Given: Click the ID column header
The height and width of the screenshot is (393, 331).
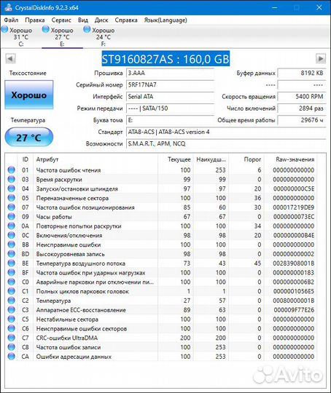Looking at the screenshot, I should click(25, 159).
